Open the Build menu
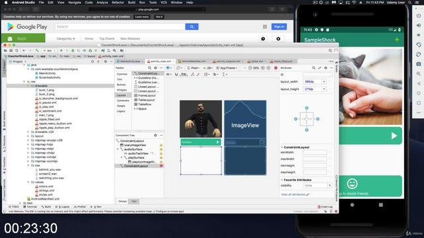The image size is (424, 238). tap(132, 3)
